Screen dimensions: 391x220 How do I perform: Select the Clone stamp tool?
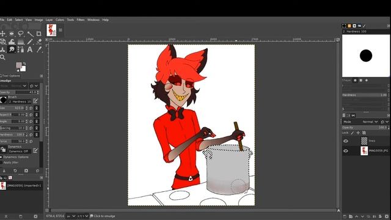click(2, 50)
